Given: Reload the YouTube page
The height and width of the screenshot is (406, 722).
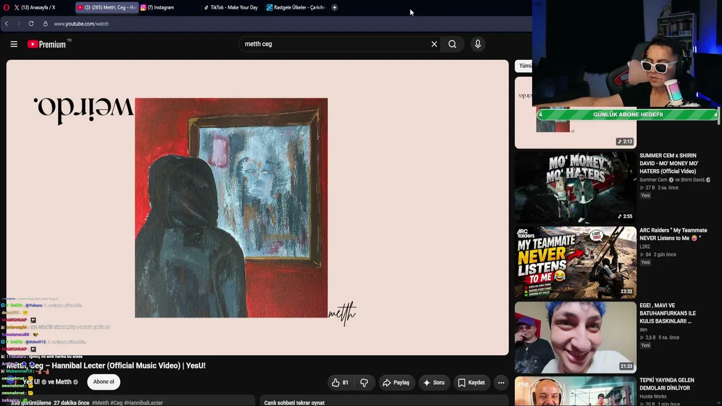Looking at the screenshot, I should [31, 24].
